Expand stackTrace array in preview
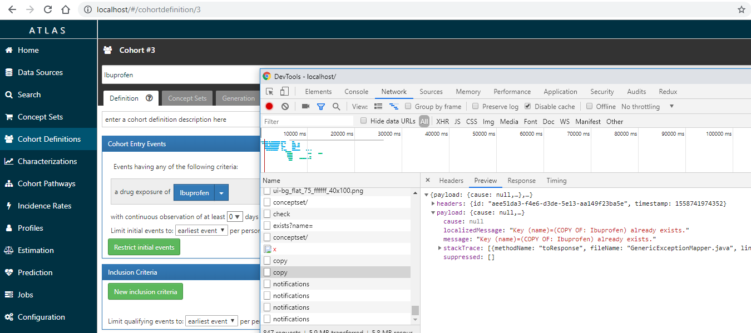 point(440,248)
